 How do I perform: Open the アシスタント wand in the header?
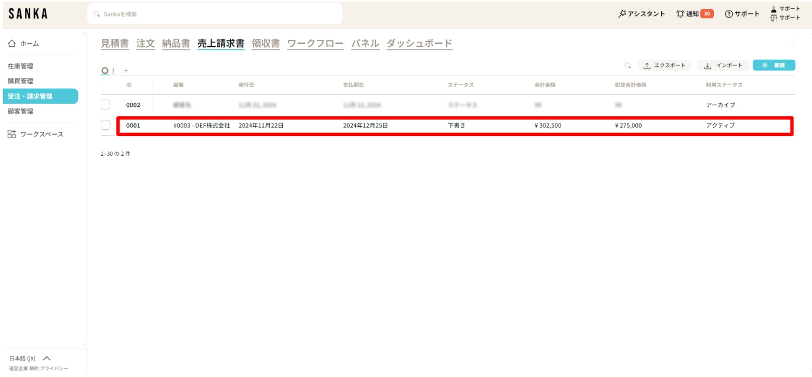(x=641, y=14)
